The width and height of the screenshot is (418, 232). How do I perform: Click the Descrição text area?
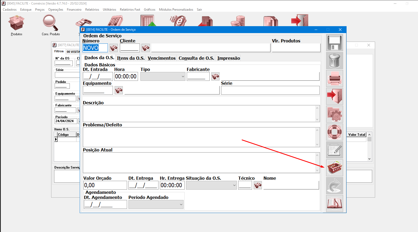tap(199, 114)
